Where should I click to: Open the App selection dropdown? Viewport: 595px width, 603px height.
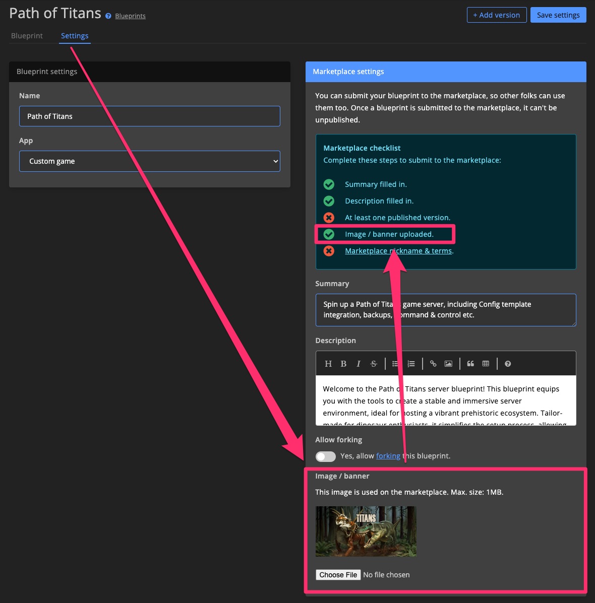(149, 161)
